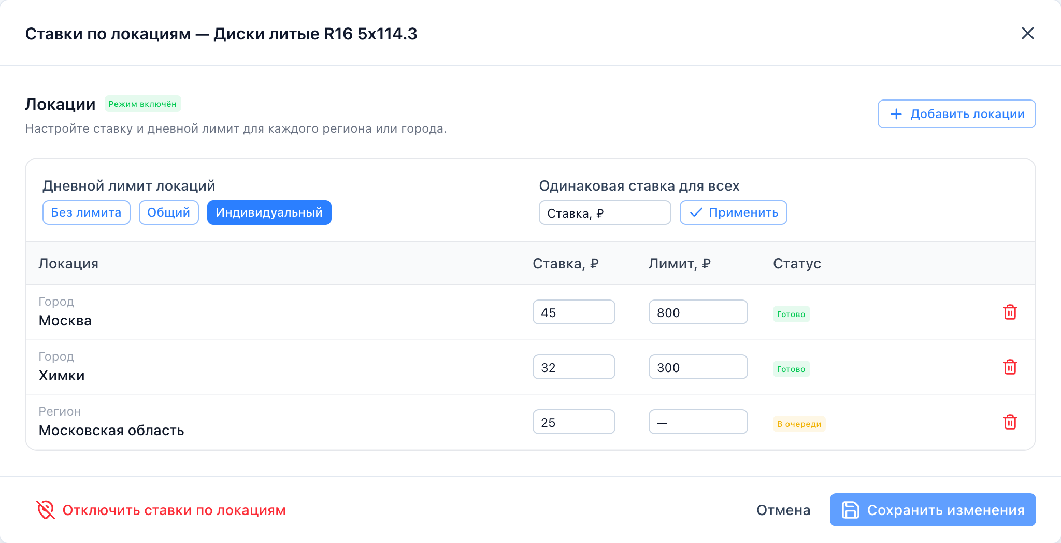
Task: Click the Готово status for Химки
Action: coord(791,369)
